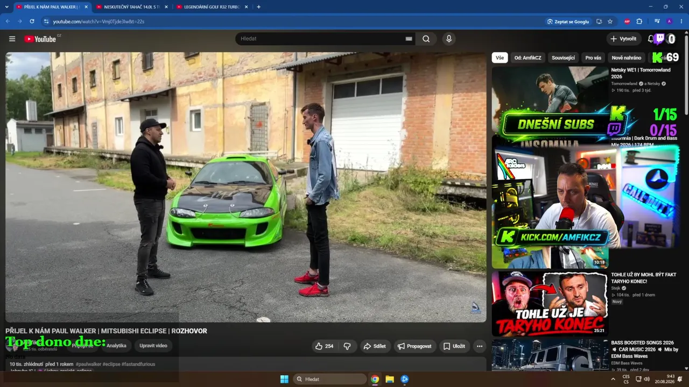Open the Chrome extensions puzzle icon
Image resolution: width=689 pixels, height=387 pixels.
click(639, 21)
